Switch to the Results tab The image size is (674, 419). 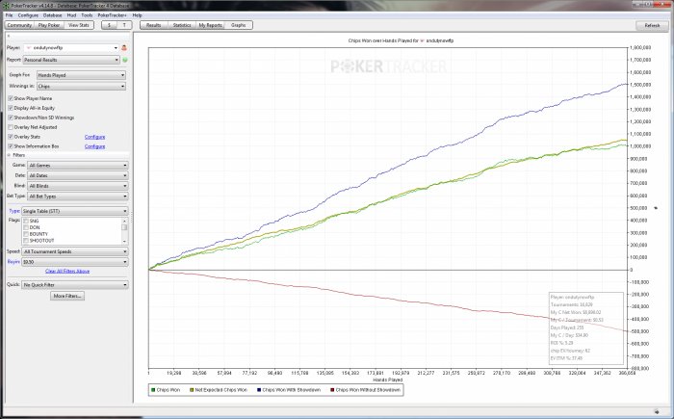click(x=153, y=25)
